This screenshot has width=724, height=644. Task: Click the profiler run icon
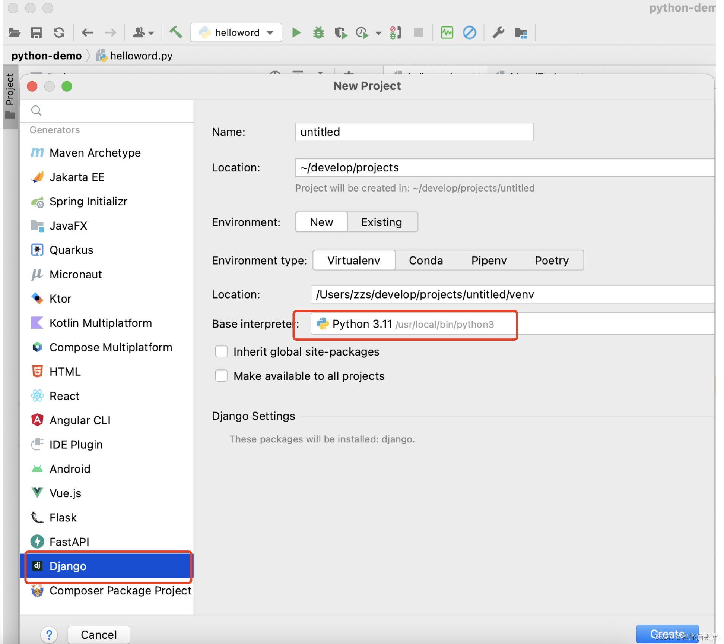coord(362,33)
